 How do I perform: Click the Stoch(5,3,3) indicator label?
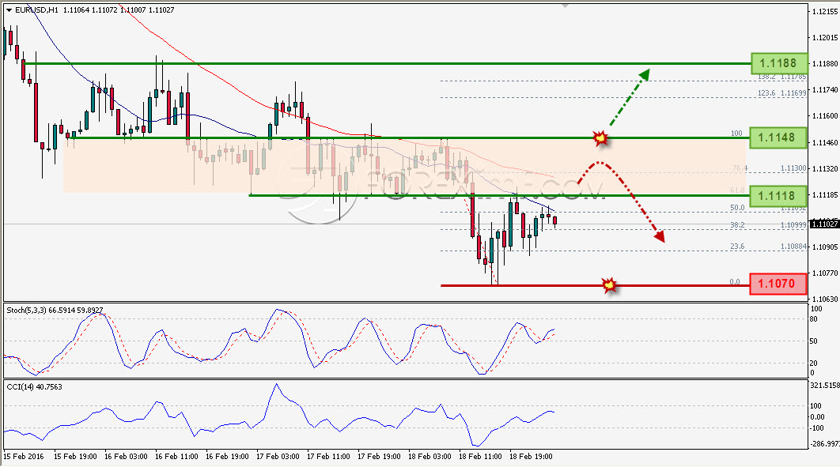pos(55,311)
